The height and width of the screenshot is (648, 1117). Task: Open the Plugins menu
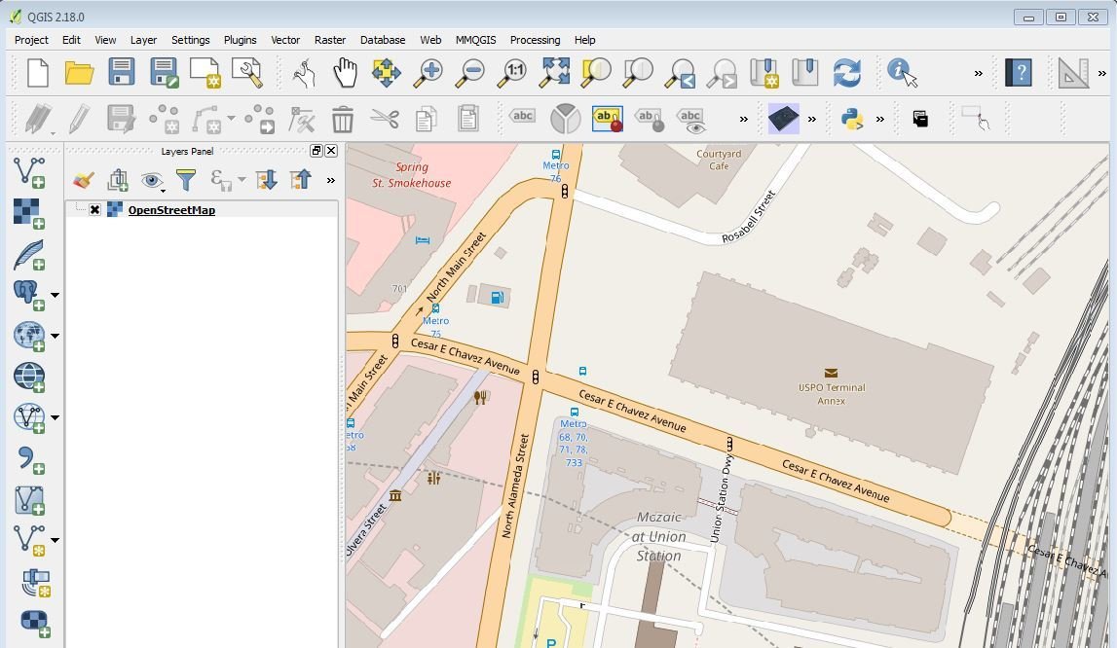(x=241, y=40)
